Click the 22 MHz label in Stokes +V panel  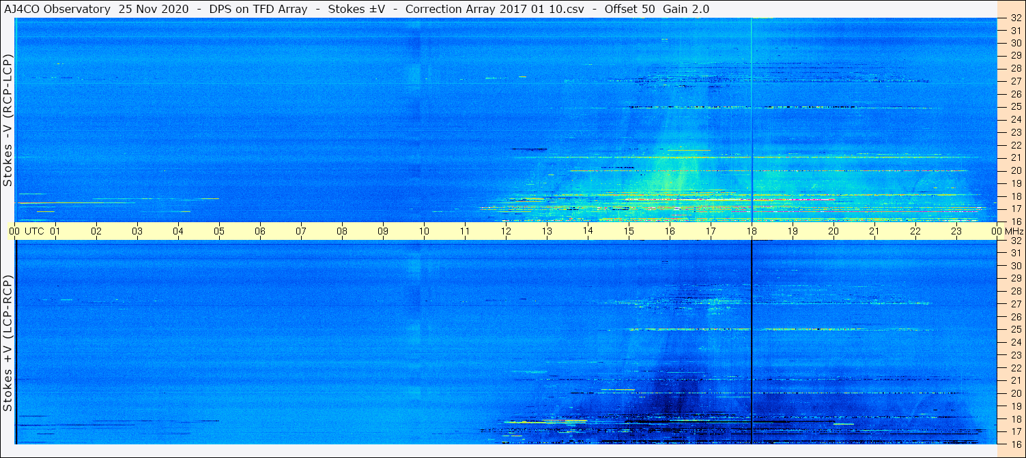1015,367
